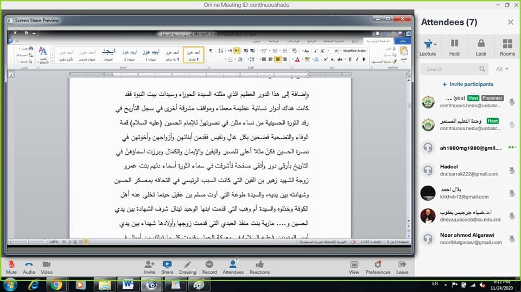Click the attendee Search field

(x=450, y=69)
